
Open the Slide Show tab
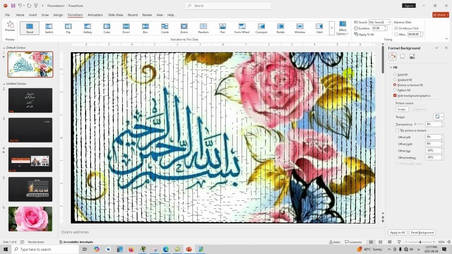point(115,15)
